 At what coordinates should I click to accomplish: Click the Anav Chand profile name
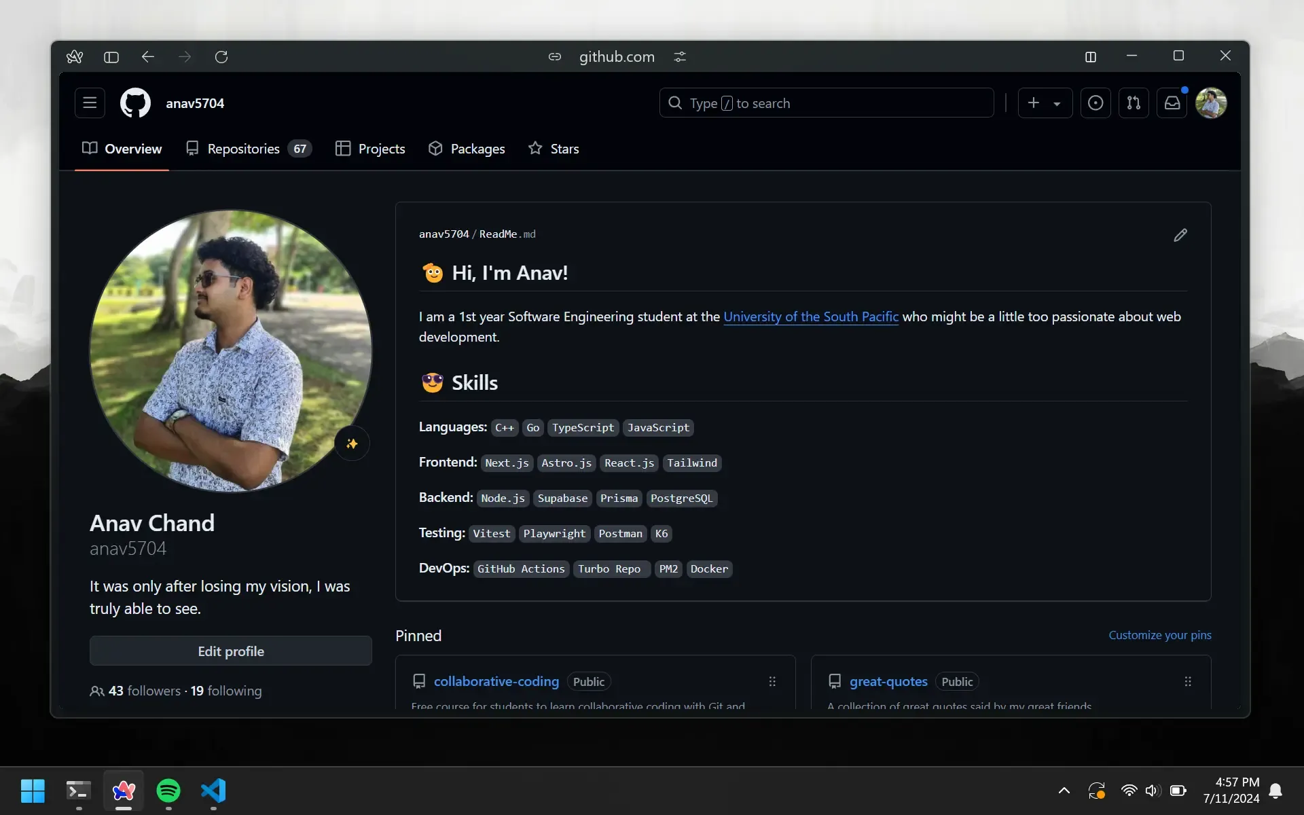click(152, 523)
